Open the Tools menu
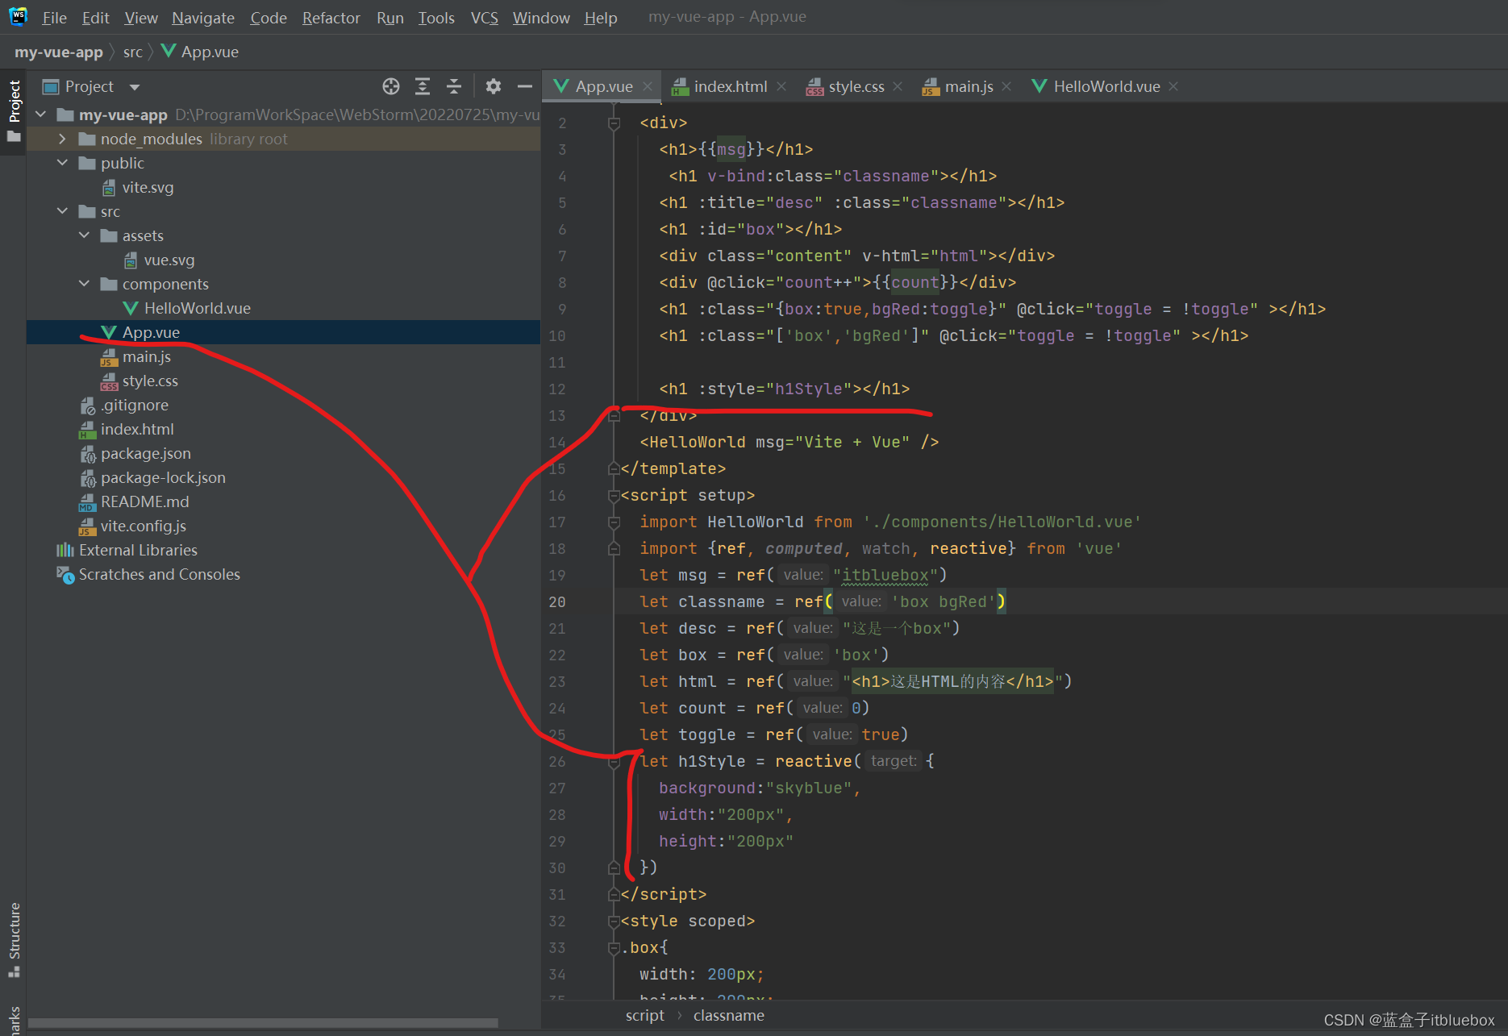 (x=436, y=18)
